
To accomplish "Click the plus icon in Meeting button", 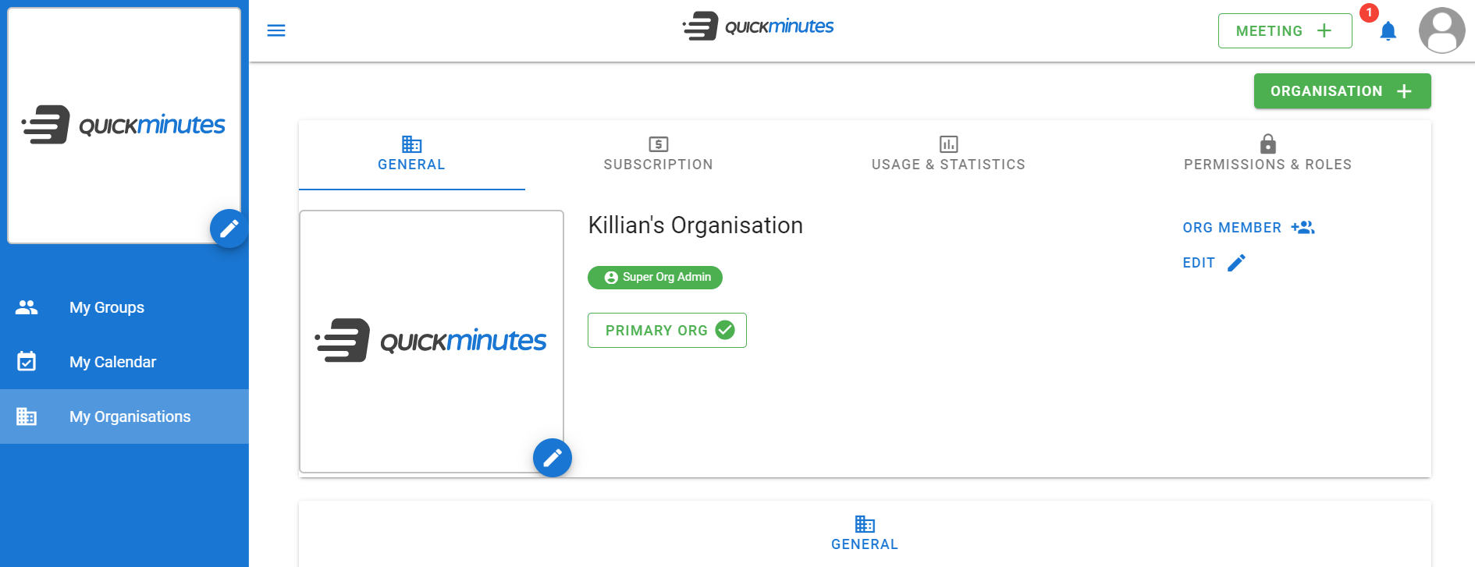I will pos(1324,30).
